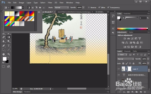Add a Color Balance adjustment (scales icon)
151x94 pixels.
click(127, 43)
